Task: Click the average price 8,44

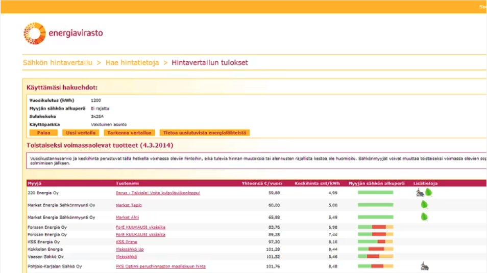Action: (x=333, y=249)
